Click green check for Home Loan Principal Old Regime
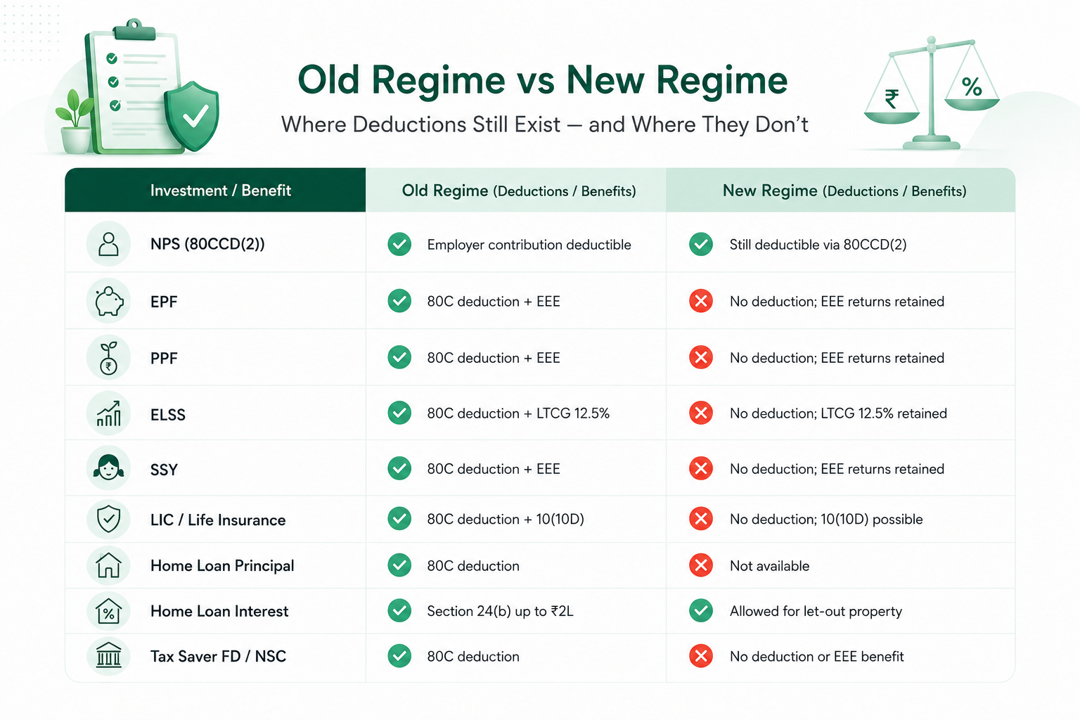This screenshot has height=720, width=1080. click(399, 565)
